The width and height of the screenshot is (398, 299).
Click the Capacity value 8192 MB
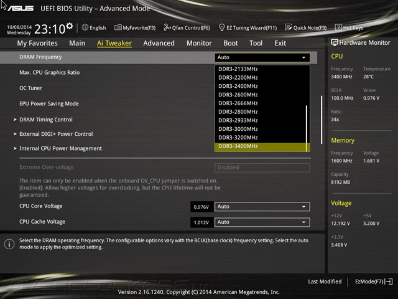coord(340,182)
